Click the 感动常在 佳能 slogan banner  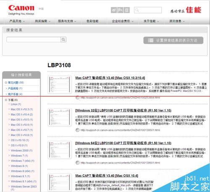pos(186,10)
